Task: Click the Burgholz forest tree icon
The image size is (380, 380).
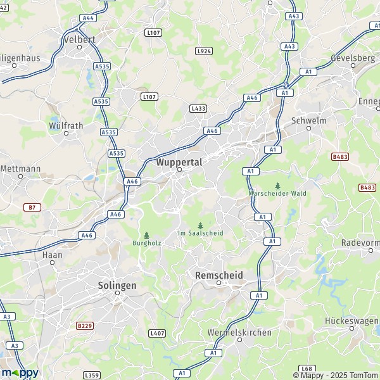Action: 146,235
